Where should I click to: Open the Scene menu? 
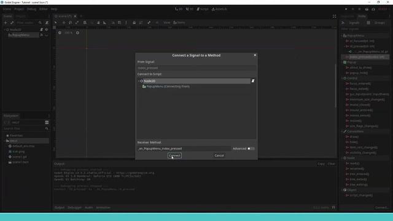pyautogui.click(x=7, y=9)
